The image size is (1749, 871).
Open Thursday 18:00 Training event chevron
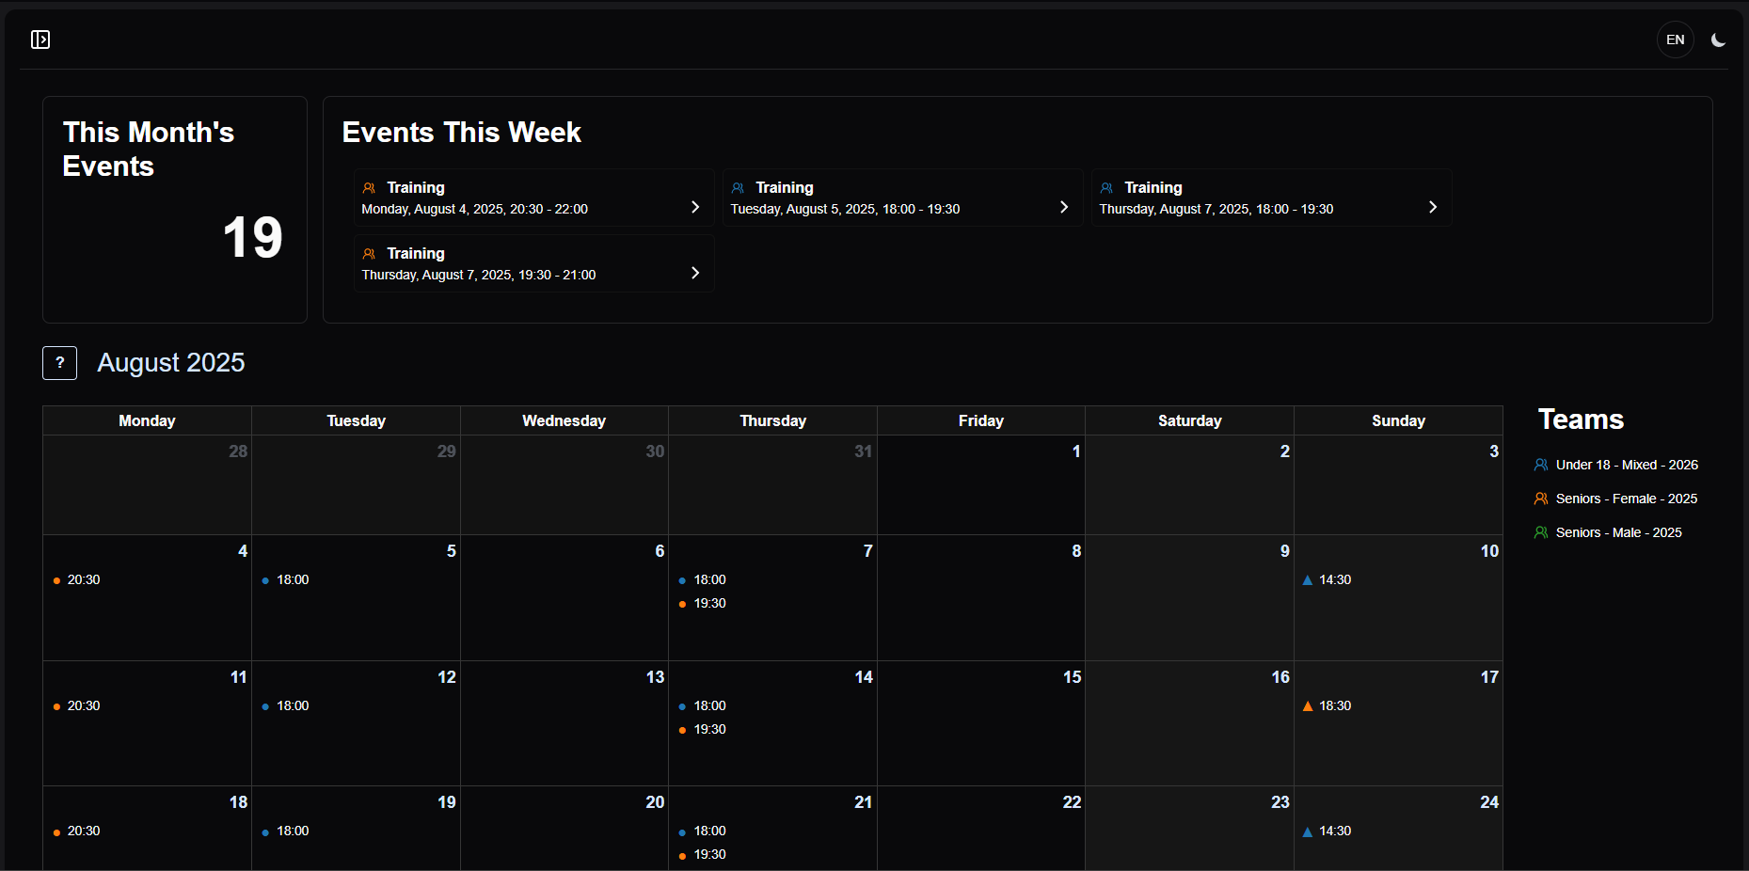pyautogui.click(x=1432, y=207)
